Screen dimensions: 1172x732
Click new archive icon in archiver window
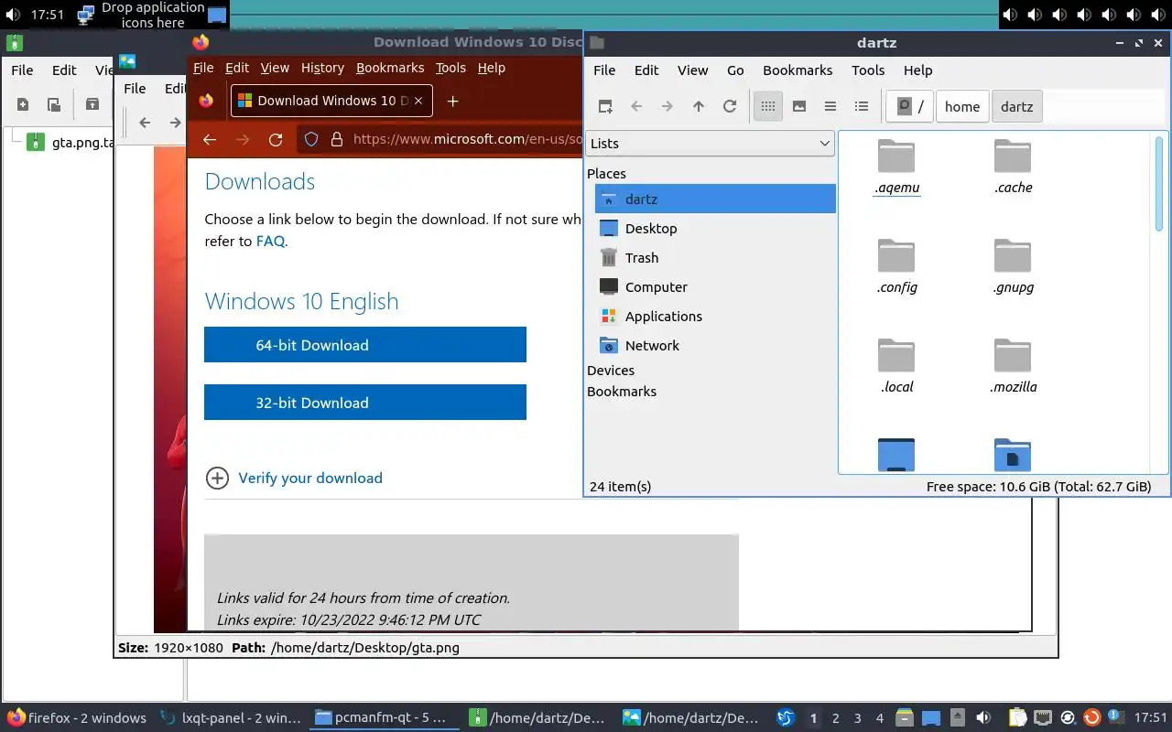(23, 104)
